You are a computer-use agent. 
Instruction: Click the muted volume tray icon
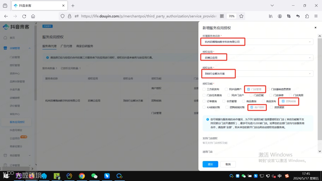pyautogui.click(x=273, y=176)
